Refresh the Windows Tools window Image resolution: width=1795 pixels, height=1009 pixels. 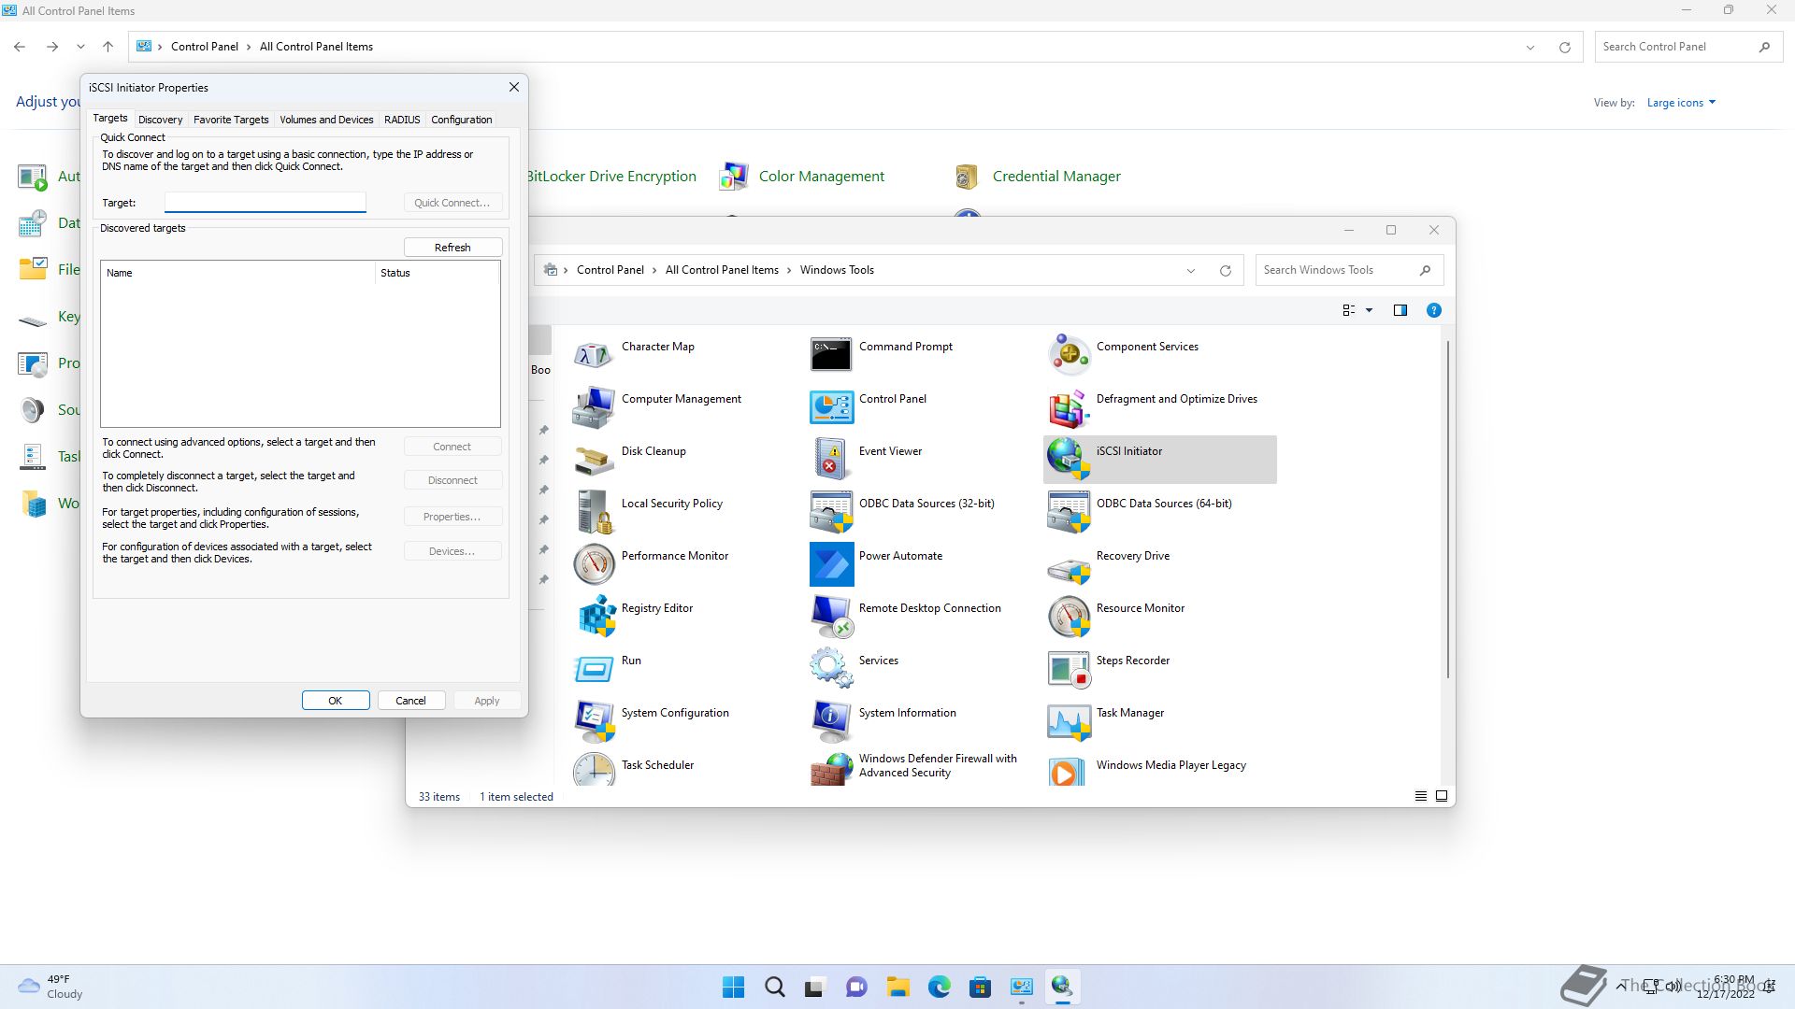[1226, 271]
